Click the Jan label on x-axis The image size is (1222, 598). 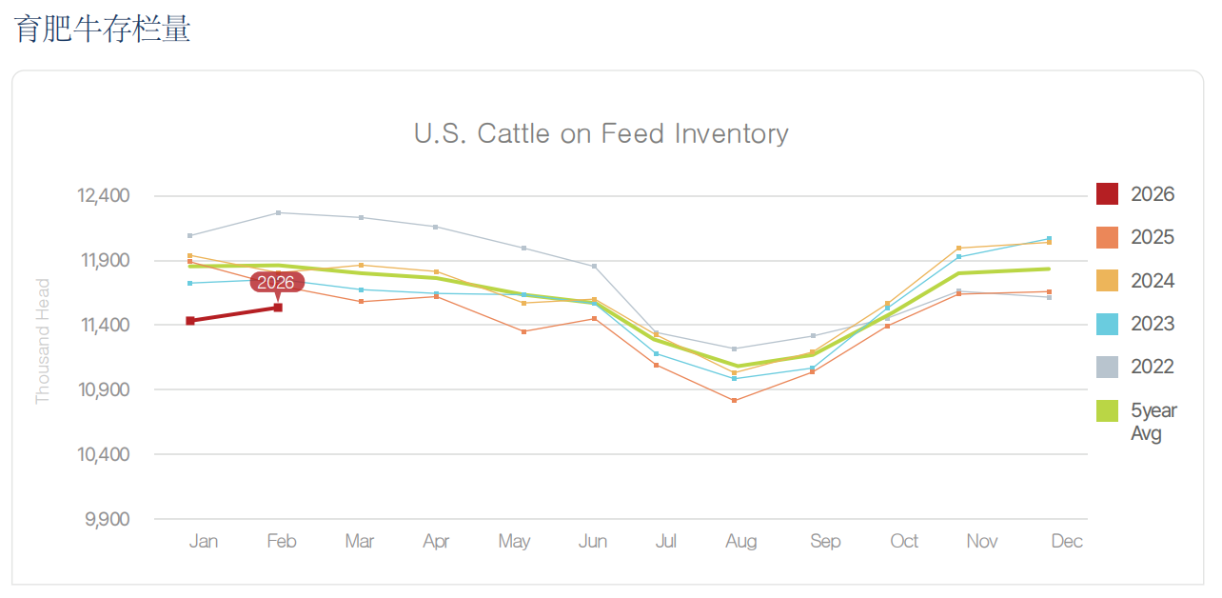pos(204,542)
